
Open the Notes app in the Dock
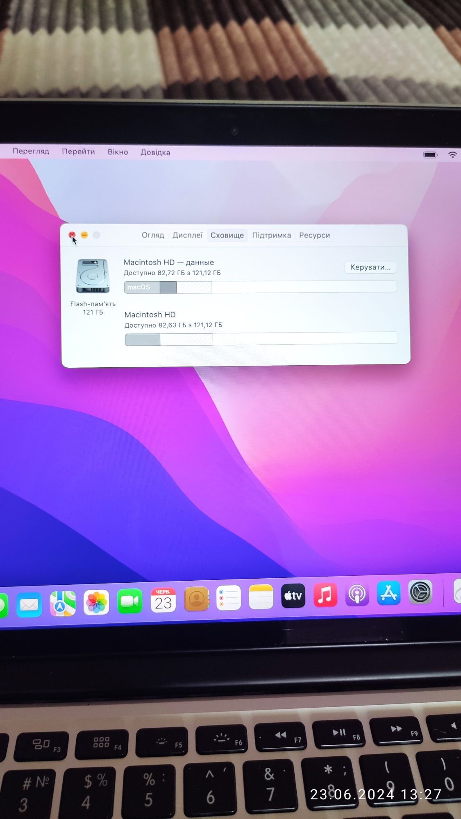click(261, 597)
